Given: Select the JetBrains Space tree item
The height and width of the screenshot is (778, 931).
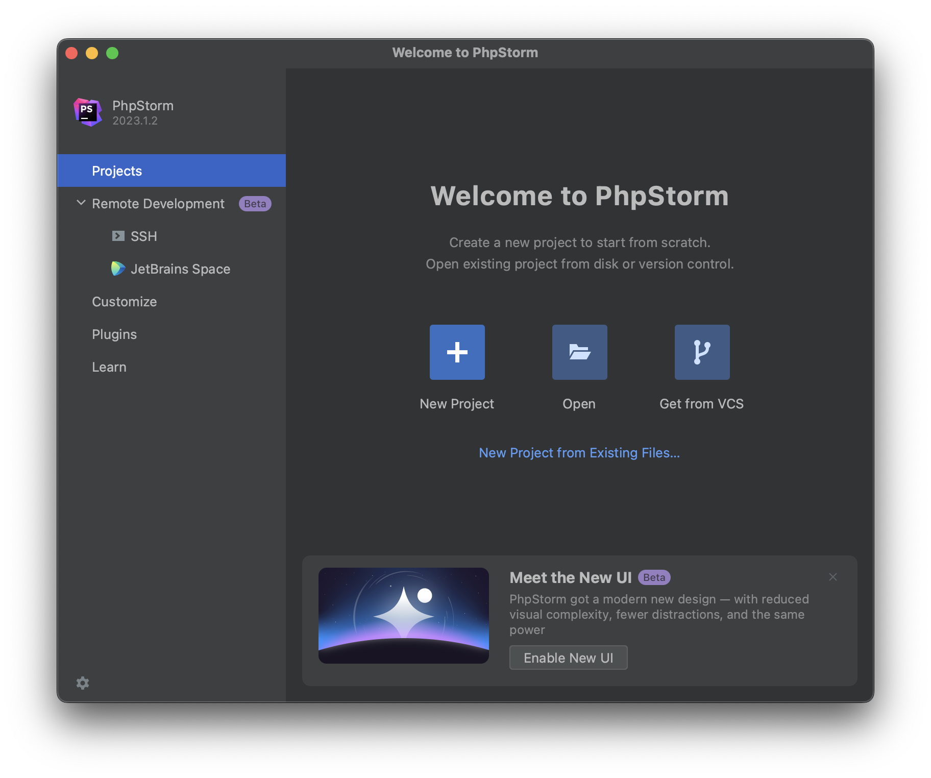Looking at the screenshot, I should coord(180,269).
